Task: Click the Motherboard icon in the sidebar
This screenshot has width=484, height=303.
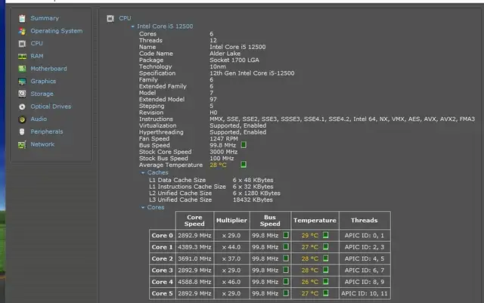Action: [x=22, y=69]
